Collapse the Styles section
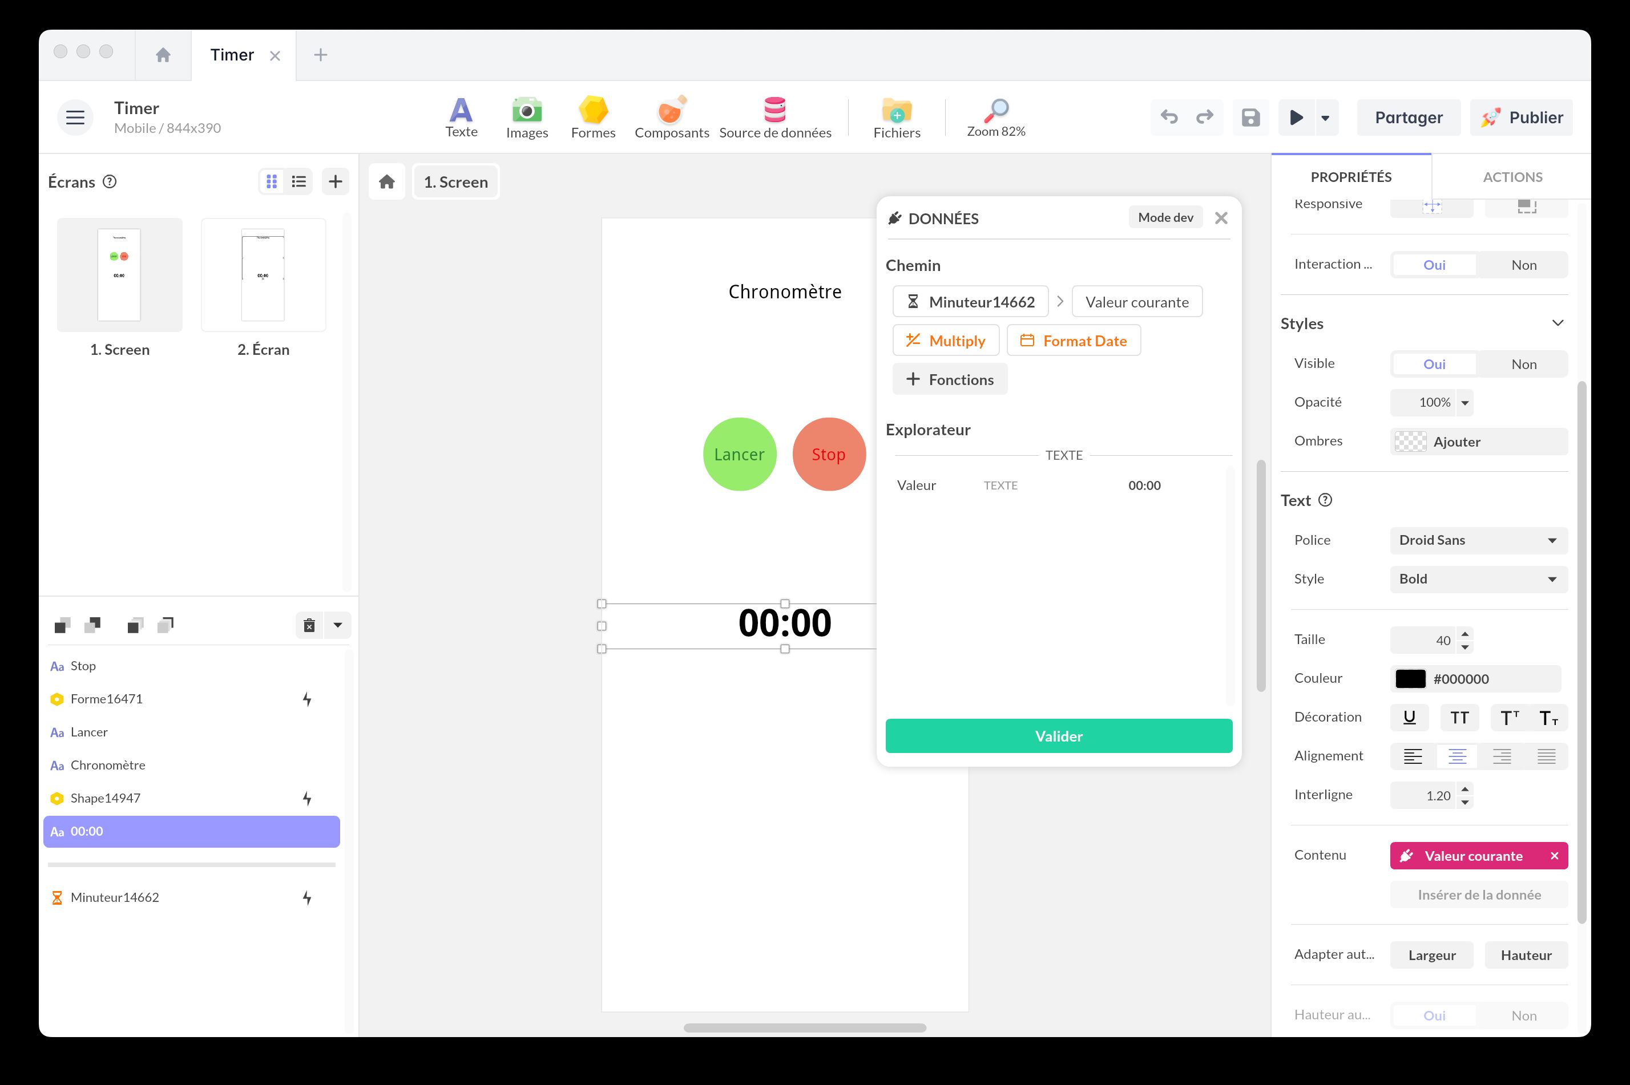This screenshot has width=1630, height=1085. [x=1558, y=322]
